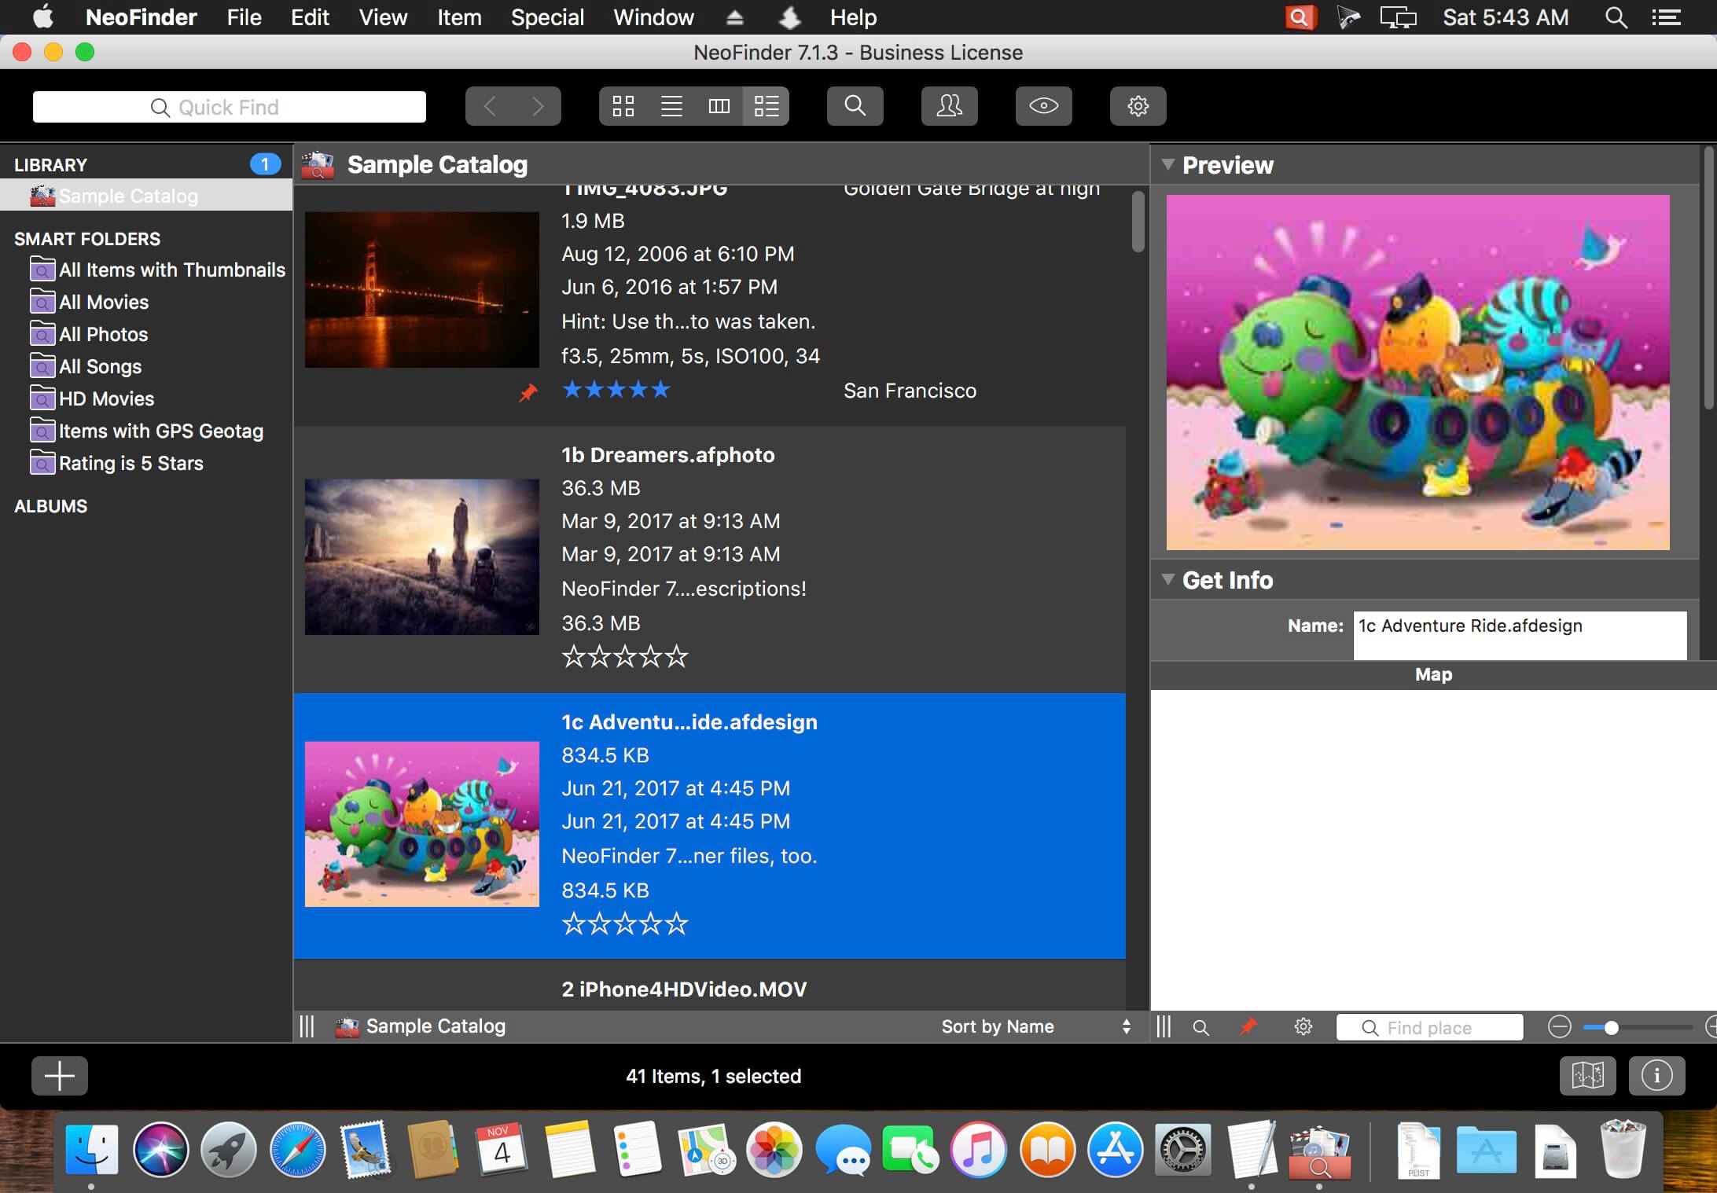Select the Rating is 5 Stars smart folder

(131, 464)
